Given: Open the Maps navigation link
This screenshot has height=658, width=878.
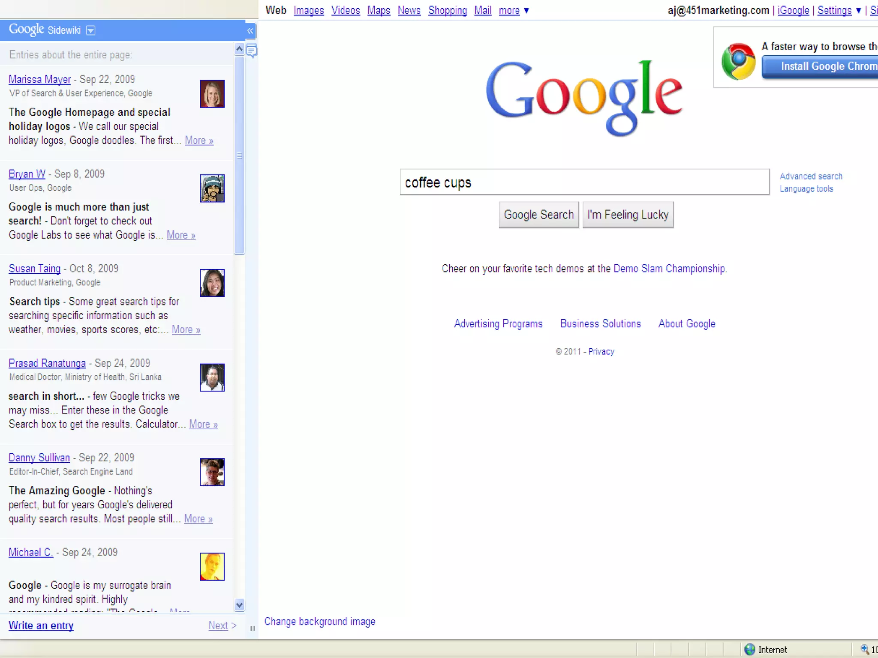Looking at the screenshot, I should tap(379, 10).
